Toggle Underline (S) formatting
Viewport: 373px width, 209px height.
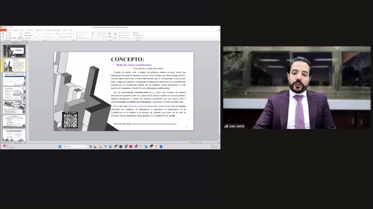pyautogui.click(x=40, y=37)
